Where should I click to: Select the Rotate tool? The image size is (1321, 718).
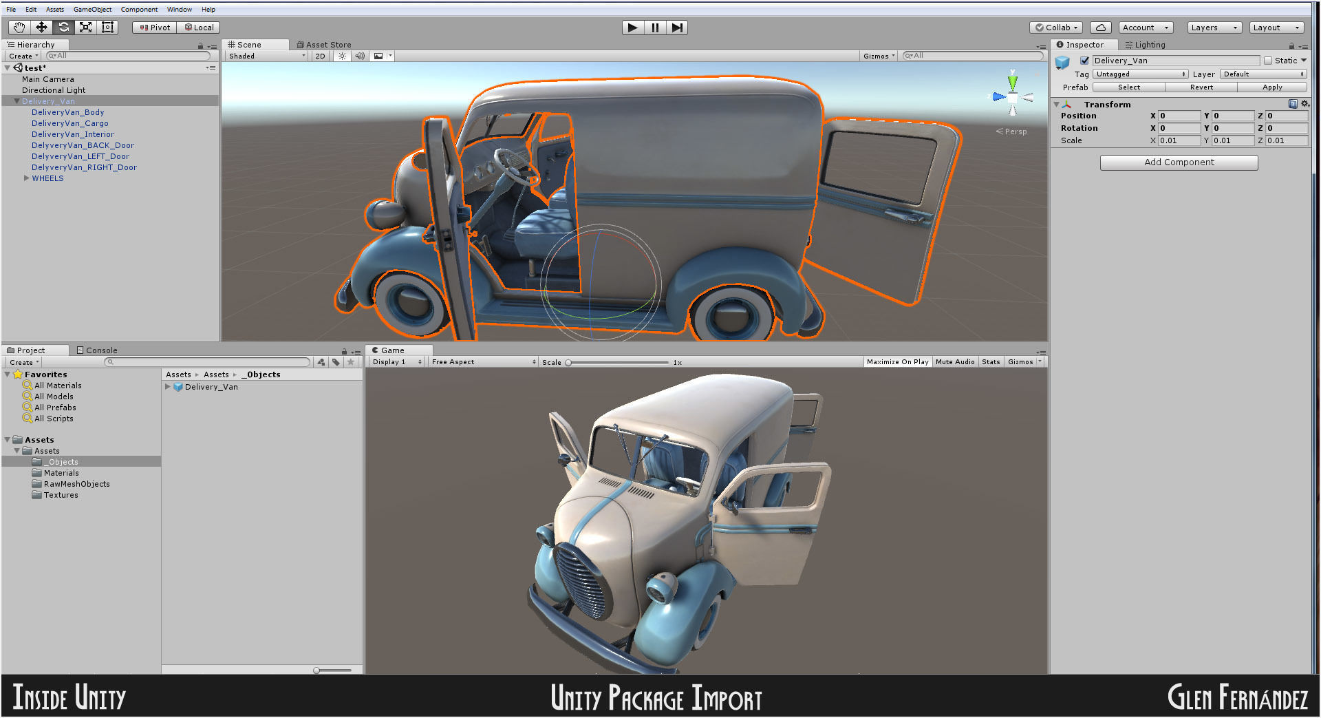pos(63,28)
